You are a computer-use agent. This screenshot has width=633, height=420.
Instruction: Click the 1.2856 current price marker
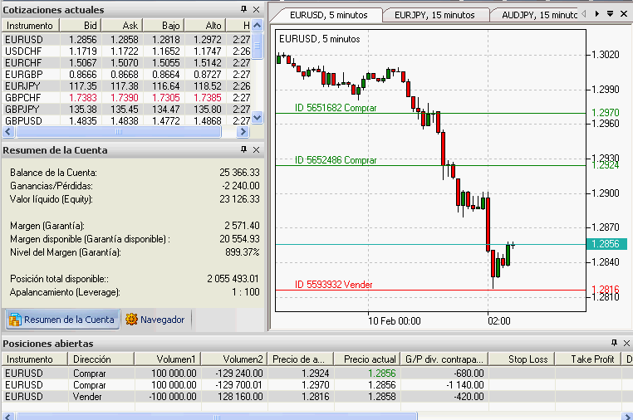click(x=606, y=244)
